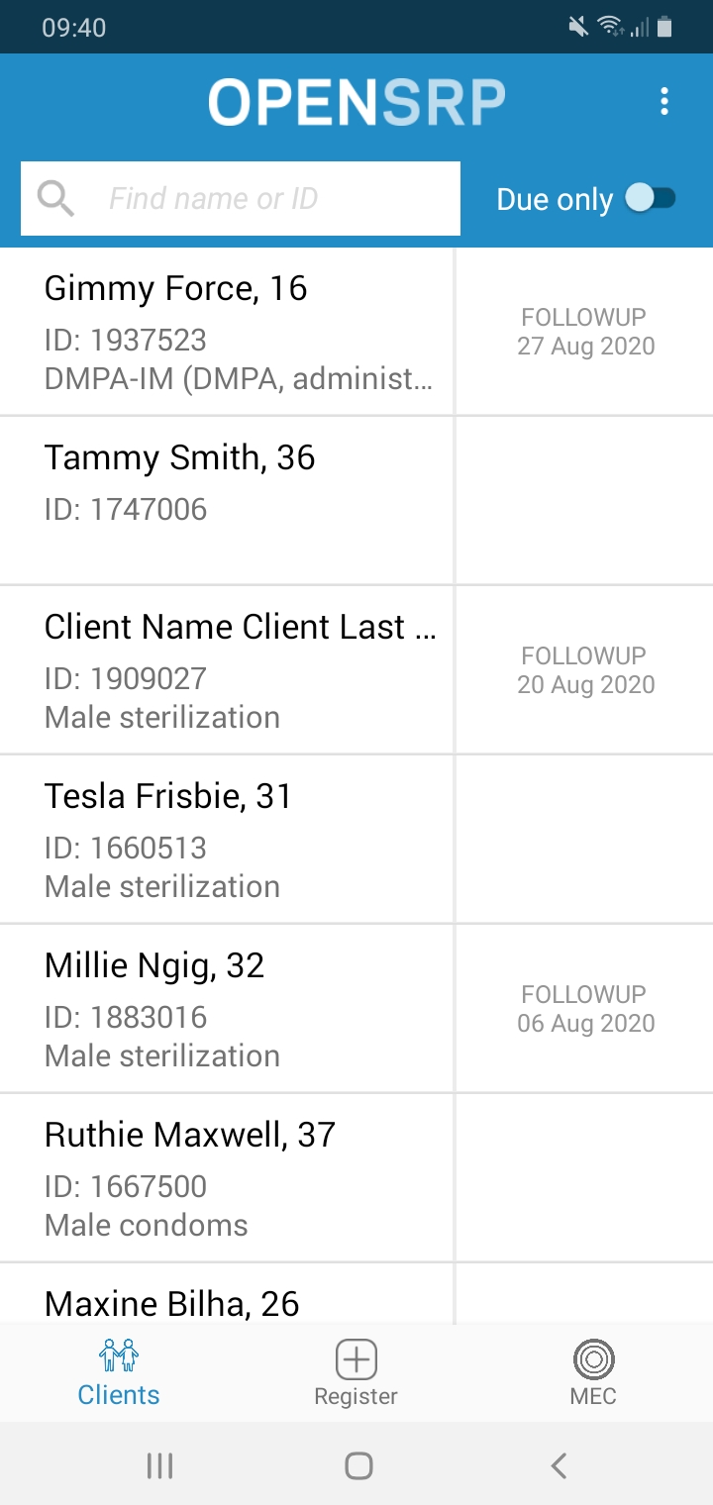Disable the Due only filter toggle
Viewport: 713px width, 1505px height.
click(x=649, y=198)
